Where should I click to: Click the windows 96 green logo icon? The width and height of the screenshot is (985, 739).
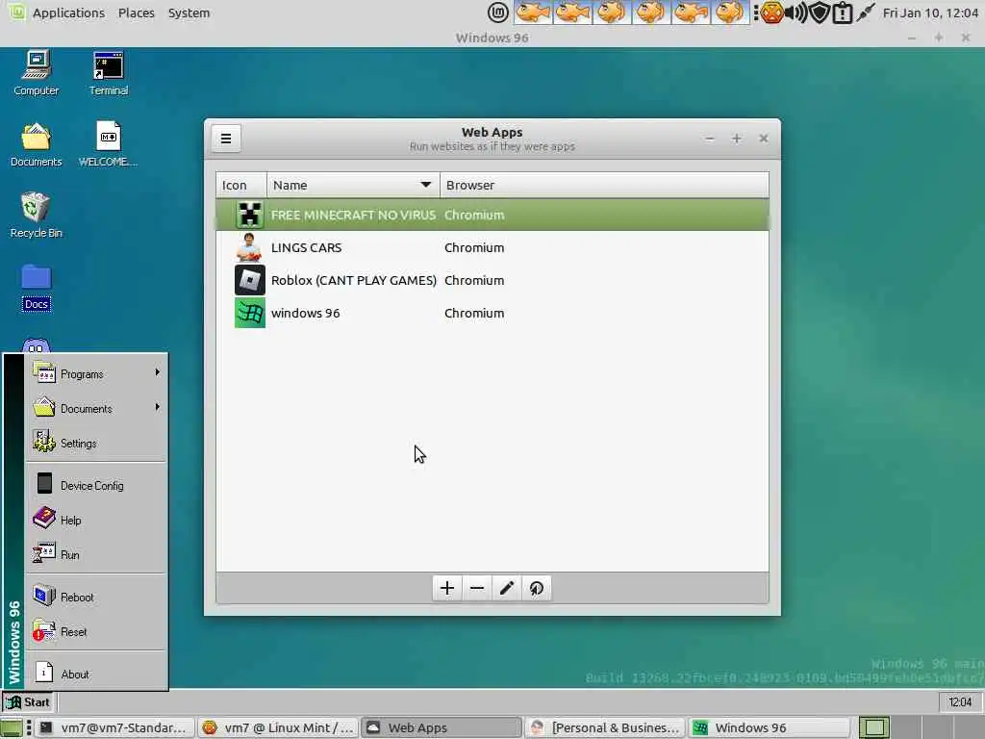tap(249, 313)
